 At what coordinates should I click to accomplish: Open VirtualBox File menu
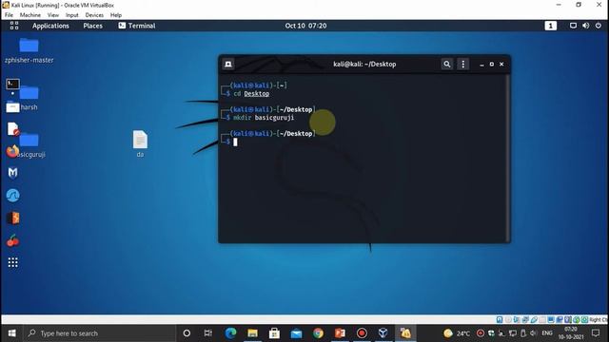click(x=9, y=15)
